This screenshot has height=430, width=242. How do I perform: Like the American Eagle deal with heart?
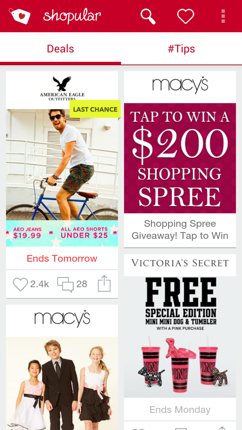pos(20,284)
